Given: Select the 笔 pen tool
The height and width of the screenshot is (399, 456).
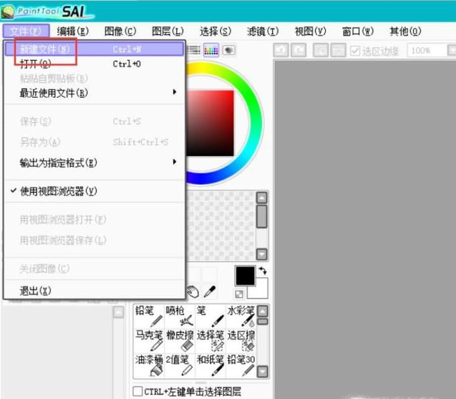Looking at the screenshot, I should (210, 316).
